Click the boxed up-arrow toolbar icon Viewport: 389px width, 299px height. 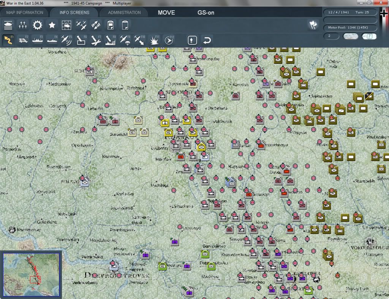click(192, 40)
